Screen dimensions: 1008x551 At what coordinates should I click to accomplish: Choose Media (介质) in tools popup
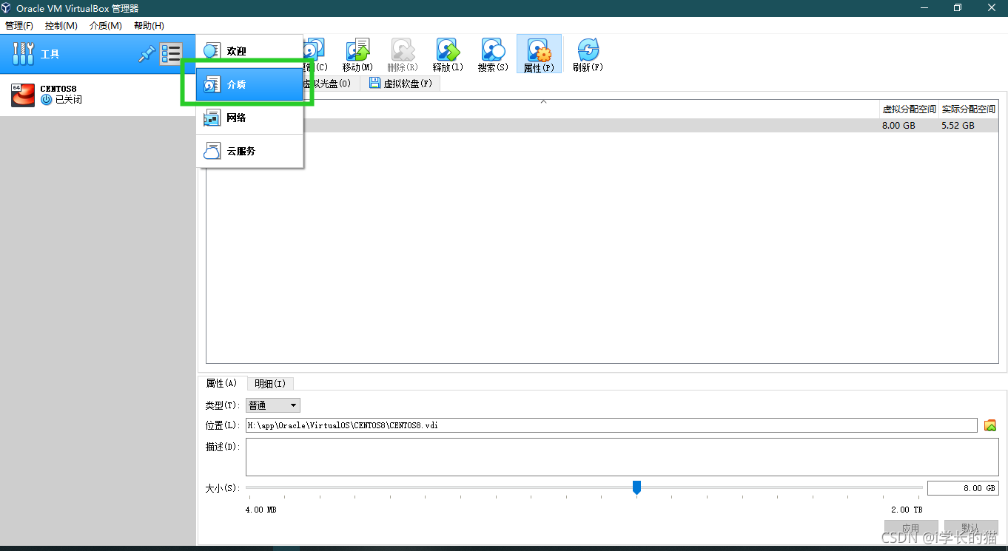250,84
